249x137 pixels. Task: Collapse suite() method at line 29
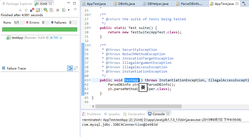click(90, 27)
